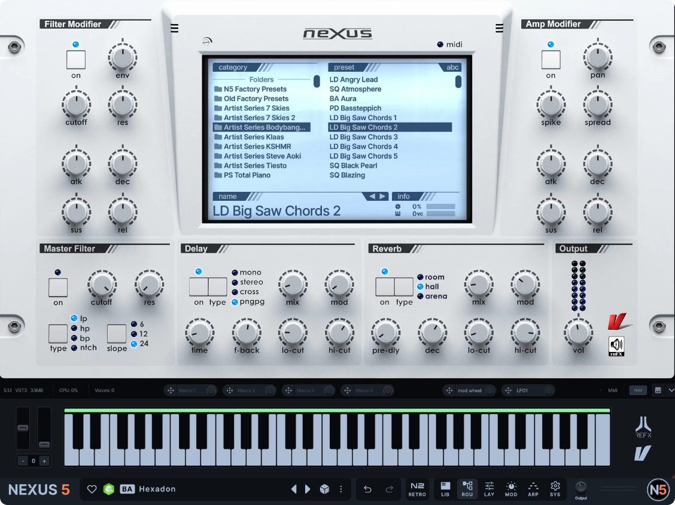Click the Reverb type button

[404, 287]
